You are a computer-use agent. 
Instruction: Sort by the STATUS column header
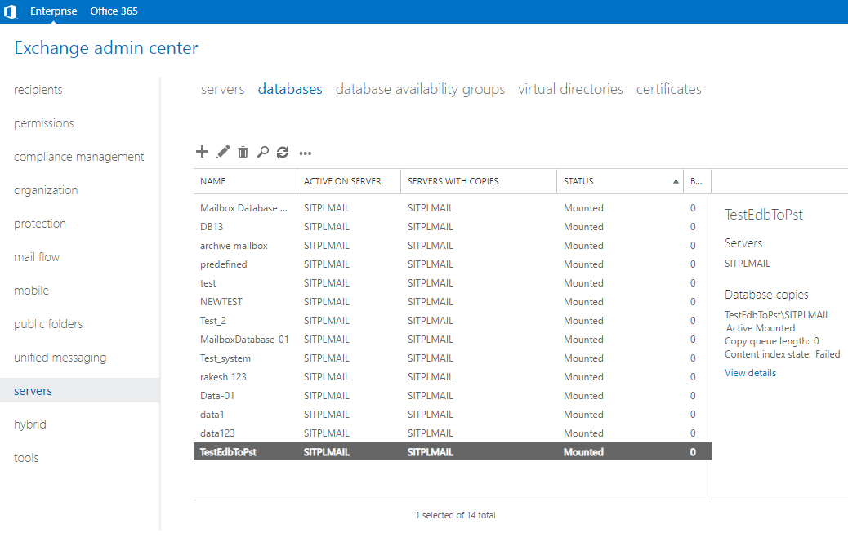pyautogui.click(x=578, y=181)
